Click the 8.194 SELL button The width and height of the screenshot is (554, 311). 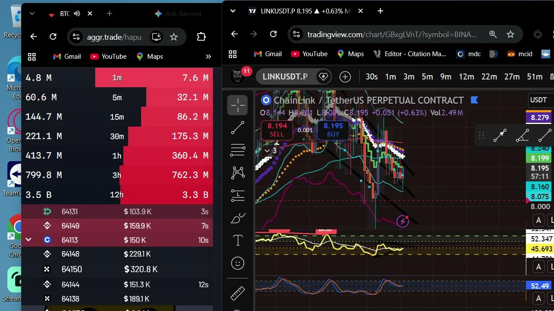click(x=277, y=130)
